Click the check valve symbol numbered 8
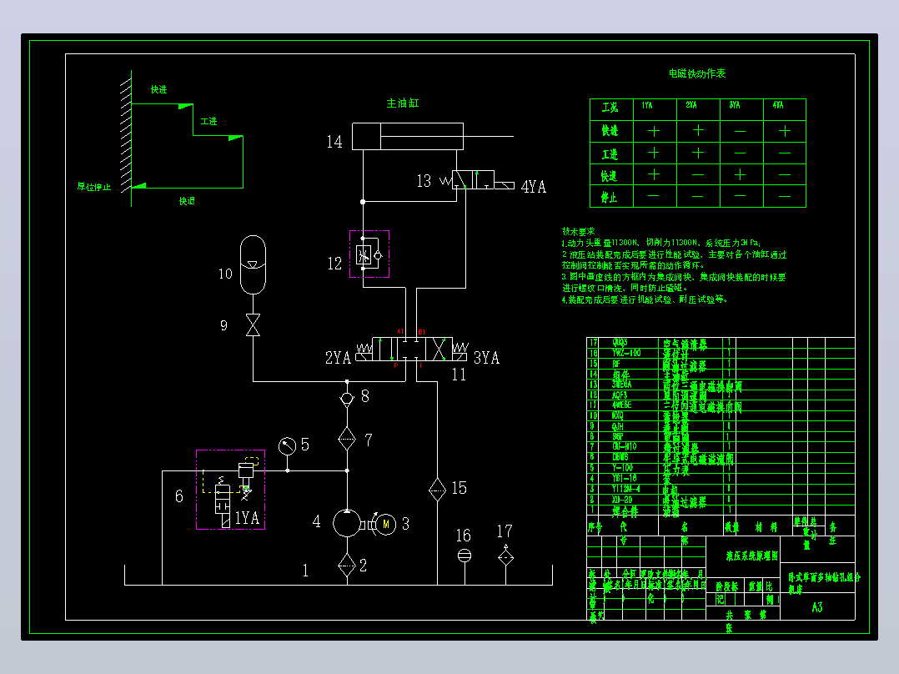 347,398
